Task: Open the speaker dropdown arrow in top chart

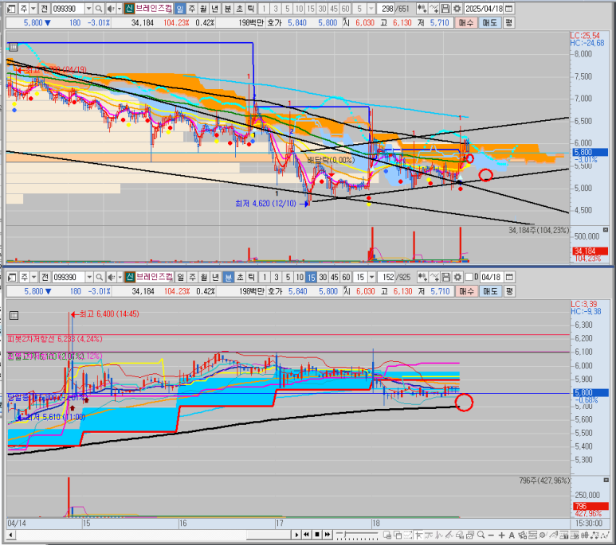Action: (x=120, y=9)
